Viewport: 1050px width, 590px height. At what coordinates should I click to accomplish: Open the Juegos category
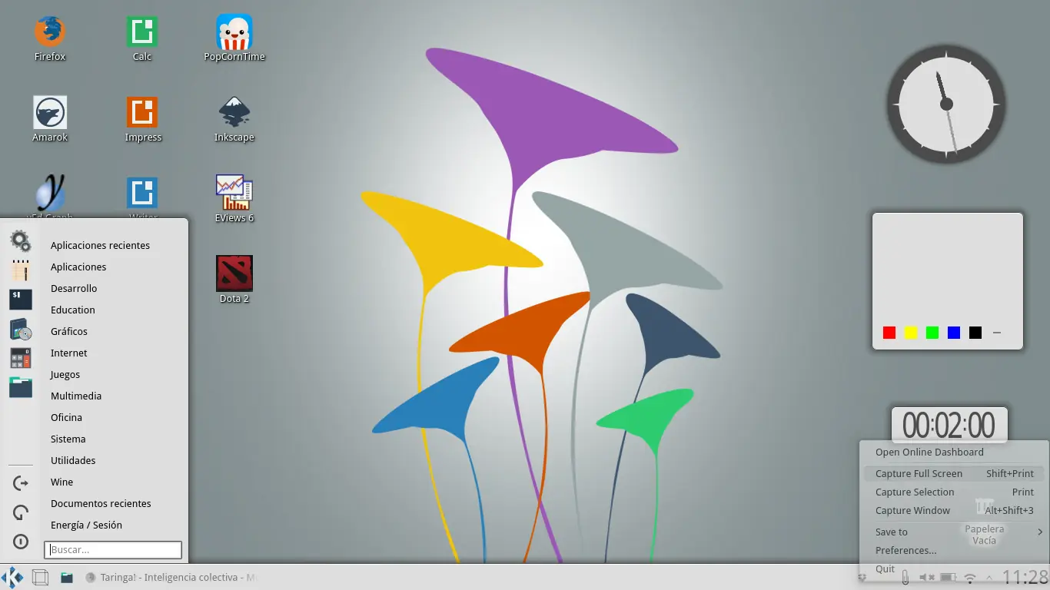coord(65,374)
